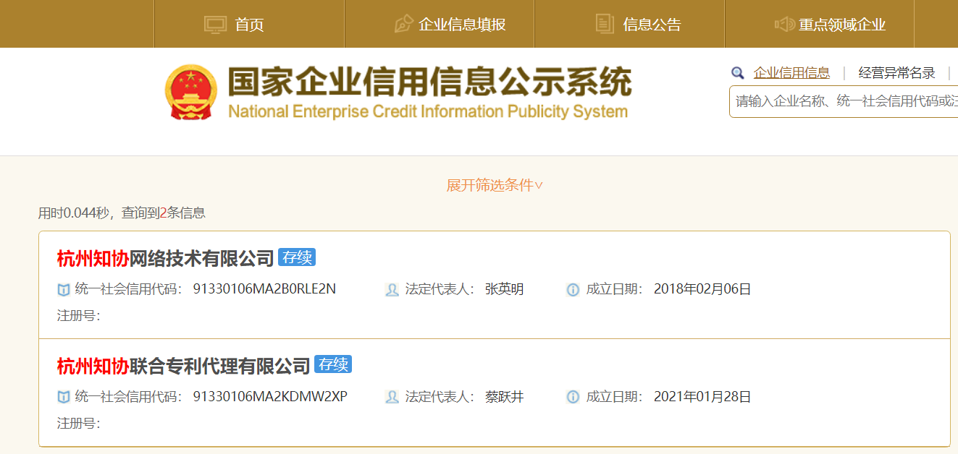
Task: Open the 首页 navigation tab
Action: coord(249,24)
